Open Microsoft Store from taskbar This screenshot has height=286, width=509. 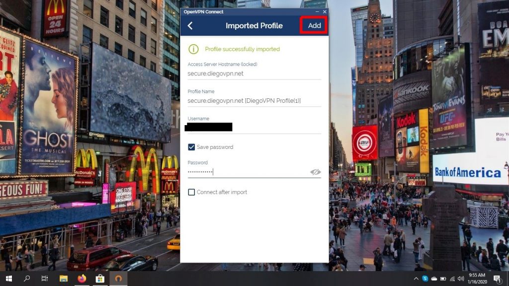pyautogui.click(x=99, y=279)
